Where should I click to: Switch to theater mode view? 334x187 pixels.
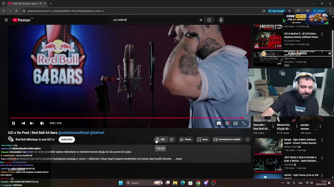[x=236, y=123]
